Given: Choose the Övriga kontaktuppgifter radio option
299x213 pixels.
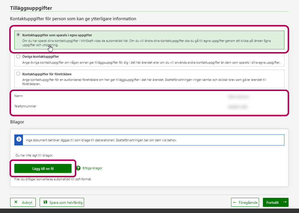Looking at the screenshot, I should click(x=18, y=56).
